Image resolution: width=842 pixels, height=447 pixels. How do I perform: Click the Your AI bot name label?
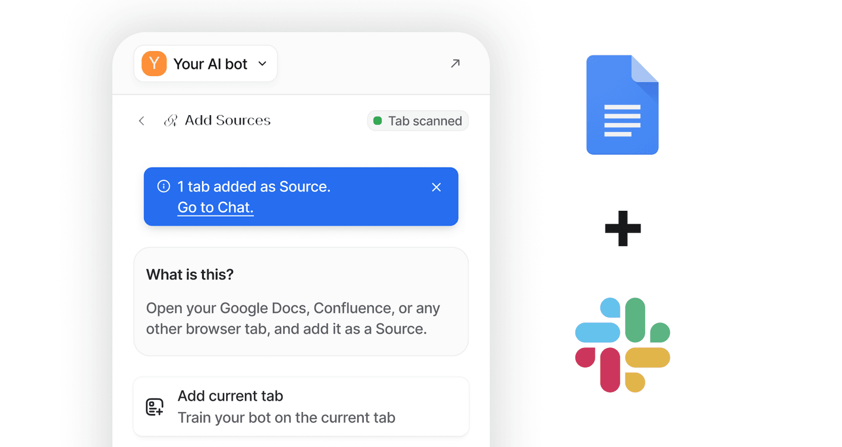pyautogui.click(x=210, y=64)
